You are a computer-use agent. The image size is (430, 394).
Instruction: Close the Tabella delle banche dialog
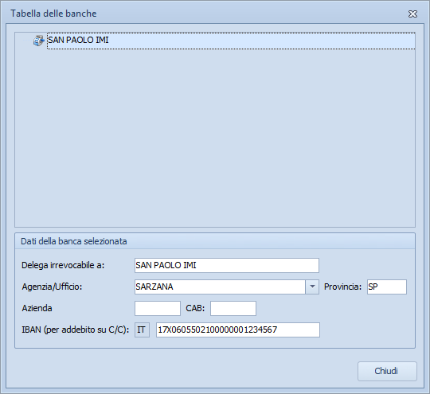click(412, 14)
